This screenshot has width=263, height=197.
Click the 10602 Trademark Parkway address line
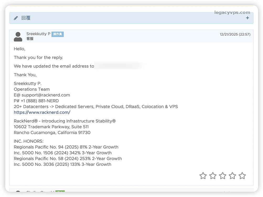pyautogui.click(x=51, y=127)
